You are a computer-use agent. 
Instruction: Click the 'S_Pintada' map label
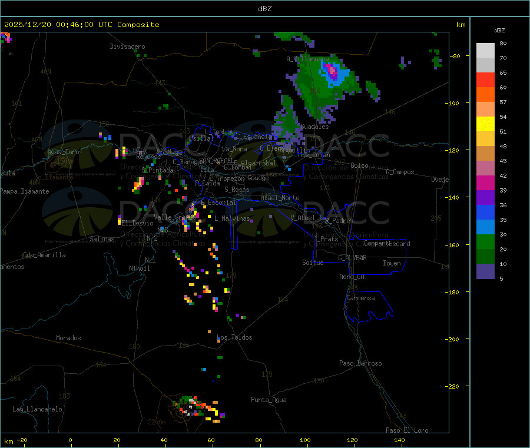(158, 170)
